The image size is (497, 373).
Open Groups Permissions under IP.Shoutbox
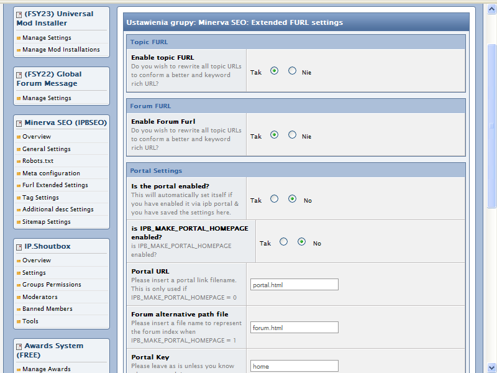[x=52, y=285]
